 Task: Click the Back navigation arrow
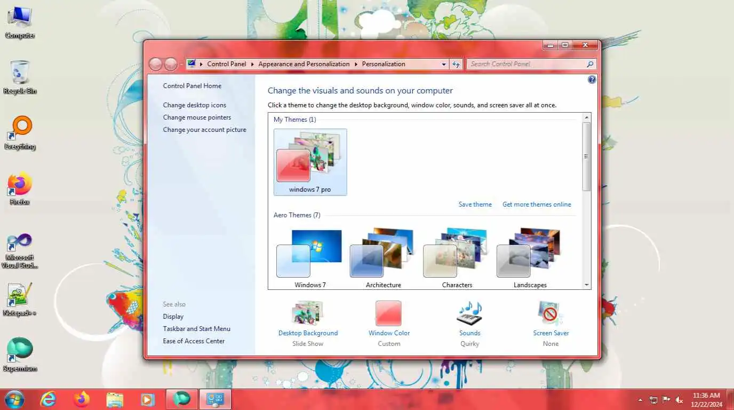155,64
